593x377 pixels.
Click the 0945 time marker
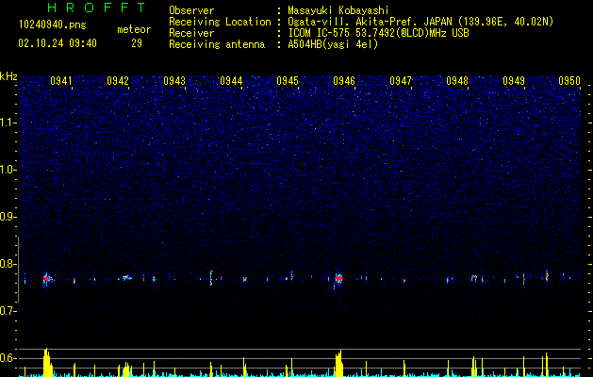tap(288, 81)
